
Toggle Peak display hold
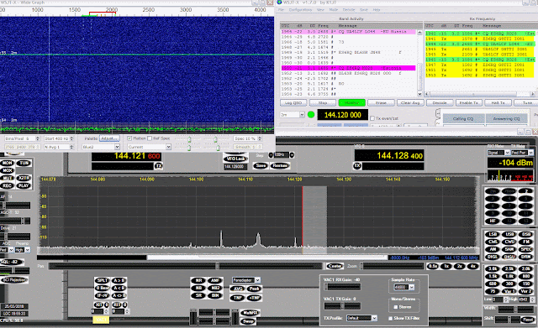[x=254, y=289]
